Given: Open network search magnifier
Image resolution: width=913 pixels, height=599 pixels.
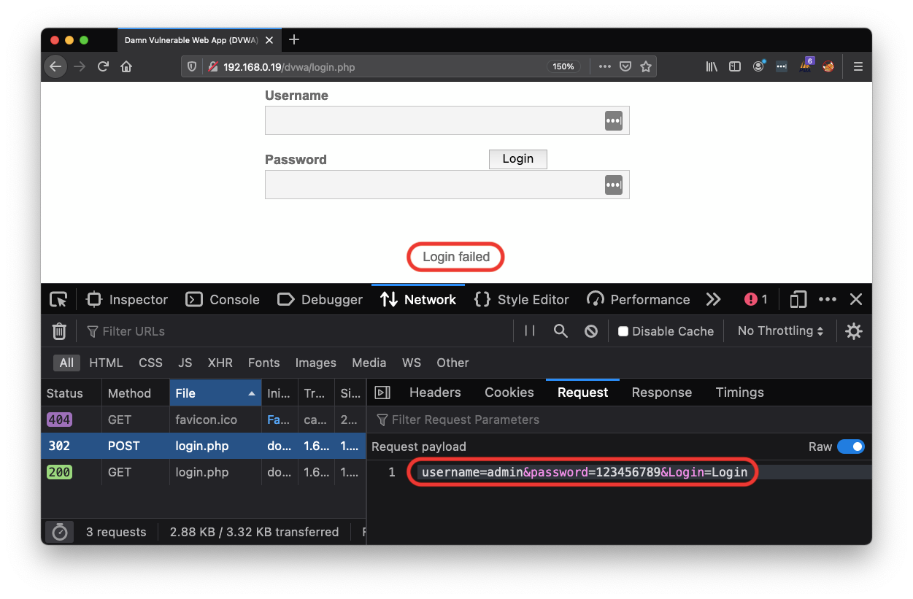Looking at the screenshot, I should [560, 331].
